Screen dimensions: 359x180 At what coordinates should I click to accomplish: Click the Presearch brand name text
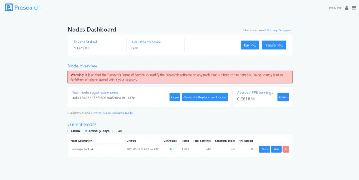[x=27, y=7]
